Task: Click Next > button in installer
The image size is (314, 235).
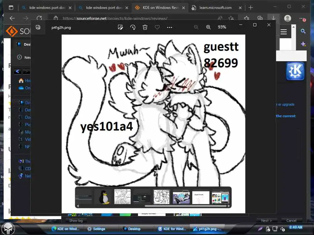Action: [x=266, y=221]
